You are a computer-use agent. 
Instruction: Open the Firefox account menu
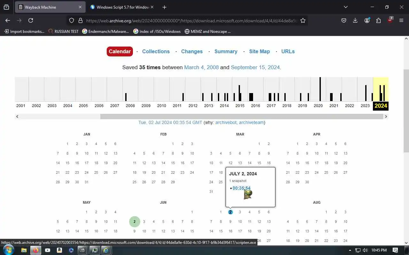click(x=367, y=20)
